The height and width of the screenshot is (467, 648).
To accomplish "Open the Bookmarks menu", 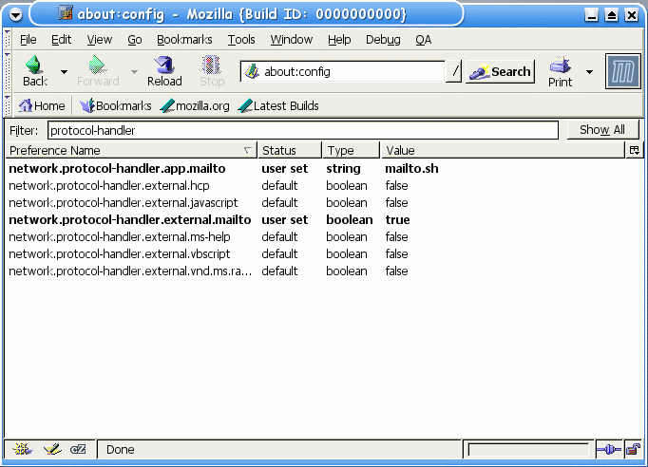I will coord(184,40).
